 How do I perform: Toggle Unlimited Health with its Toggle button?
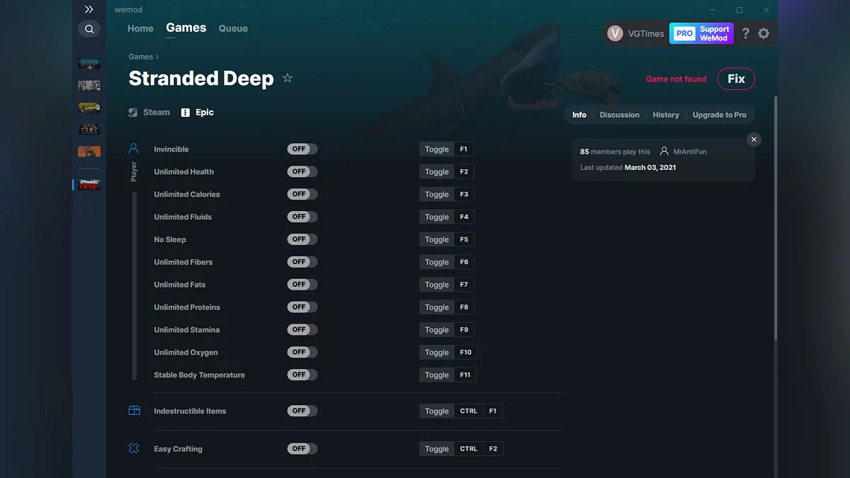pyautogui.click(x=436, y=171)
